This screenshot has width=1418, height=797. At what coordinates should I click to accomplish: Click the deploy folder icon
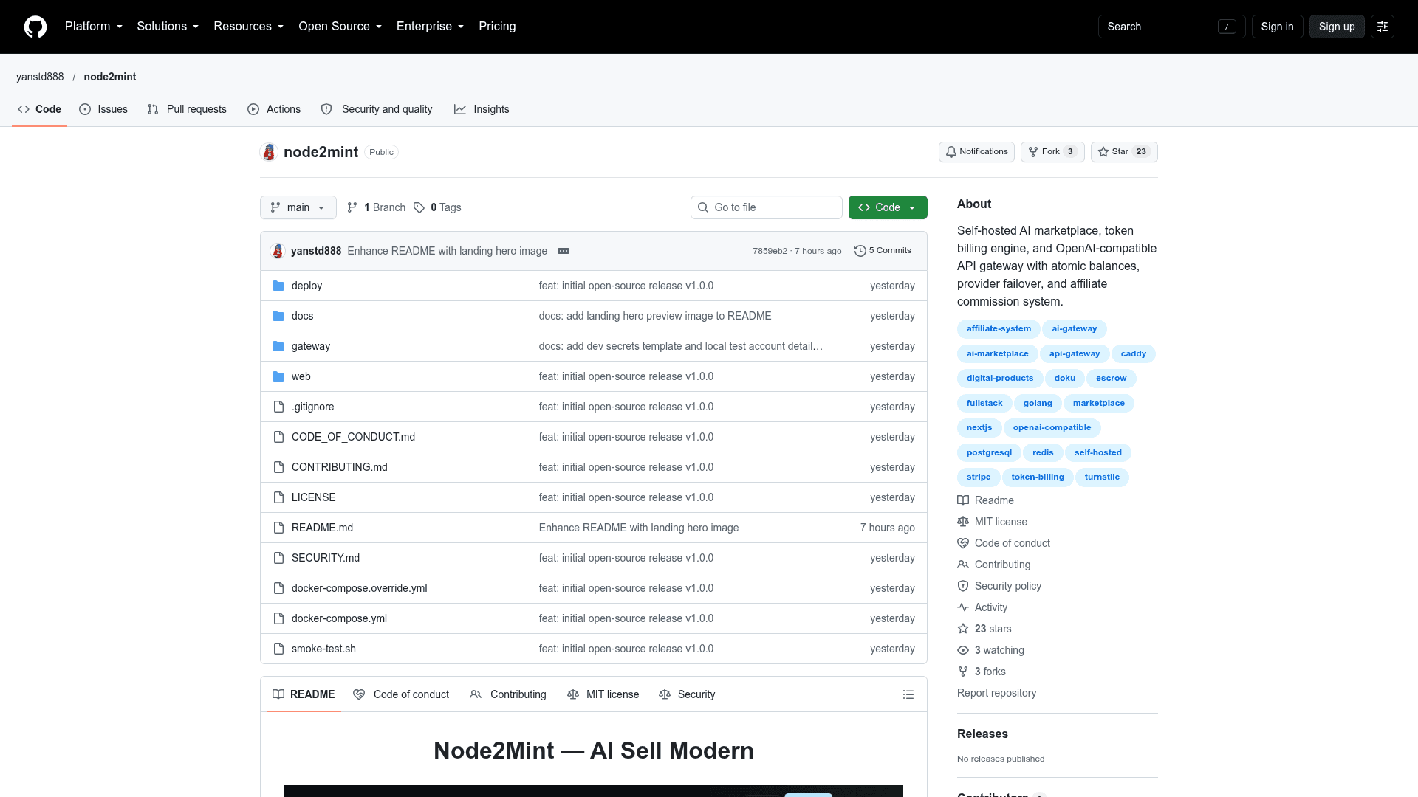coord(278,286)
